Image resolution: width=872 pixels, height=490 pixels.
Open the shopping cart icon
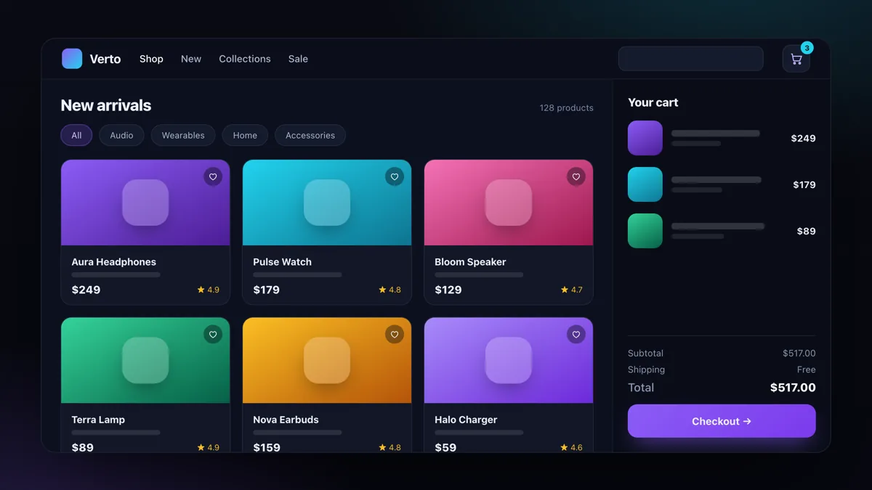(796, 60)
